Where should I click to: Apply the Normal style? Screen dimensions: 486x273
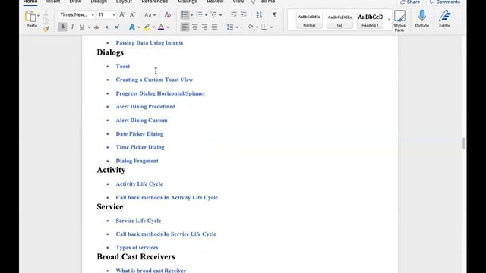coord(309,20)
